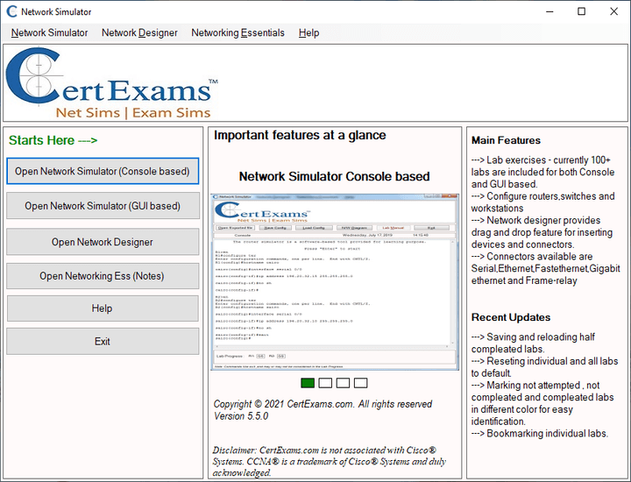Maximize the Network Simulator window
Viewport: 631px width, 482px height.
[x=582, y=11]
